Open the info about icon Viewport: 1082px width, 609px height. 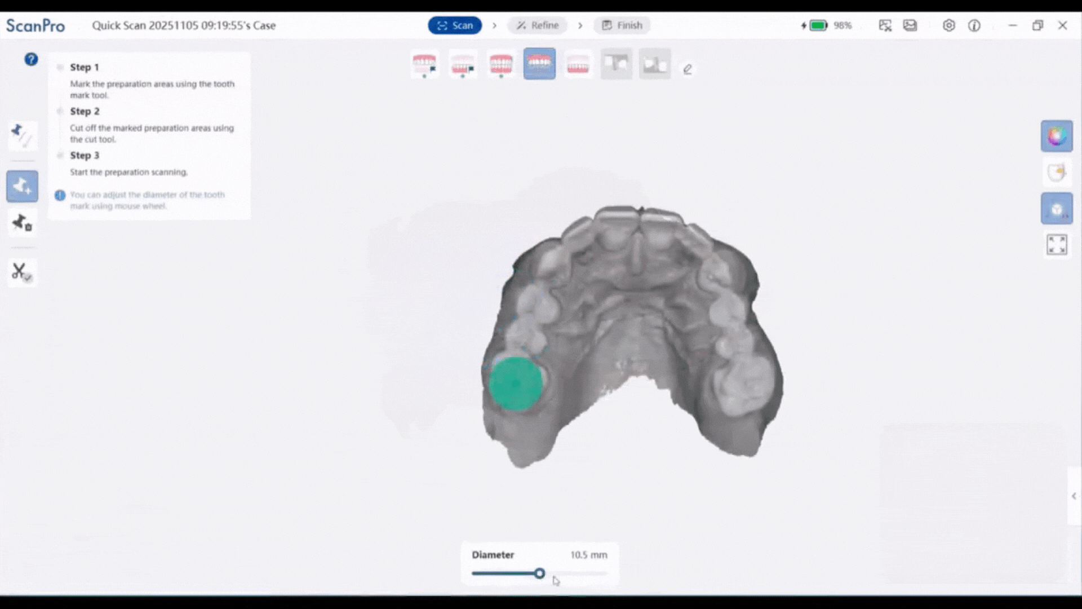pyautogui.click(x=974, y=25)
